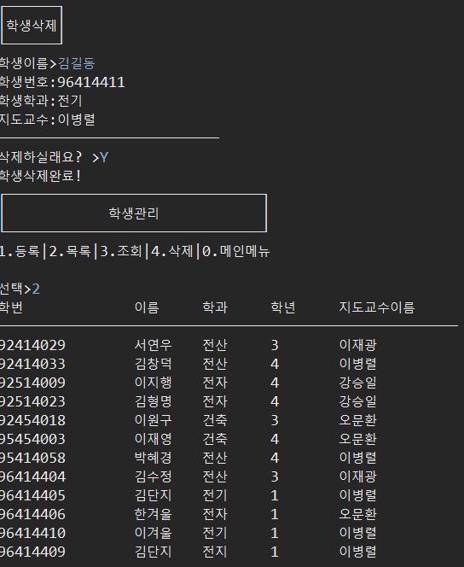Click the student name '한겨울'
Image resolution: width=464 pixels, height=567 pixels.
(x=153, y=514)
